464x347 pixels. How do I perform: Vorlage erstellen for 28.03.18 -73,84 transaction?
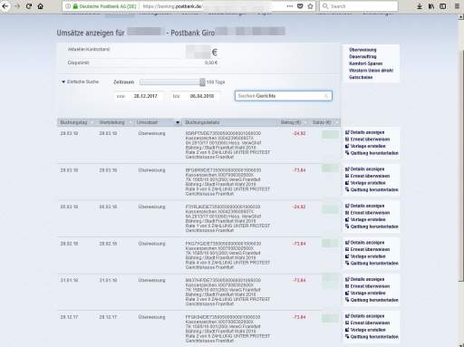365,183
